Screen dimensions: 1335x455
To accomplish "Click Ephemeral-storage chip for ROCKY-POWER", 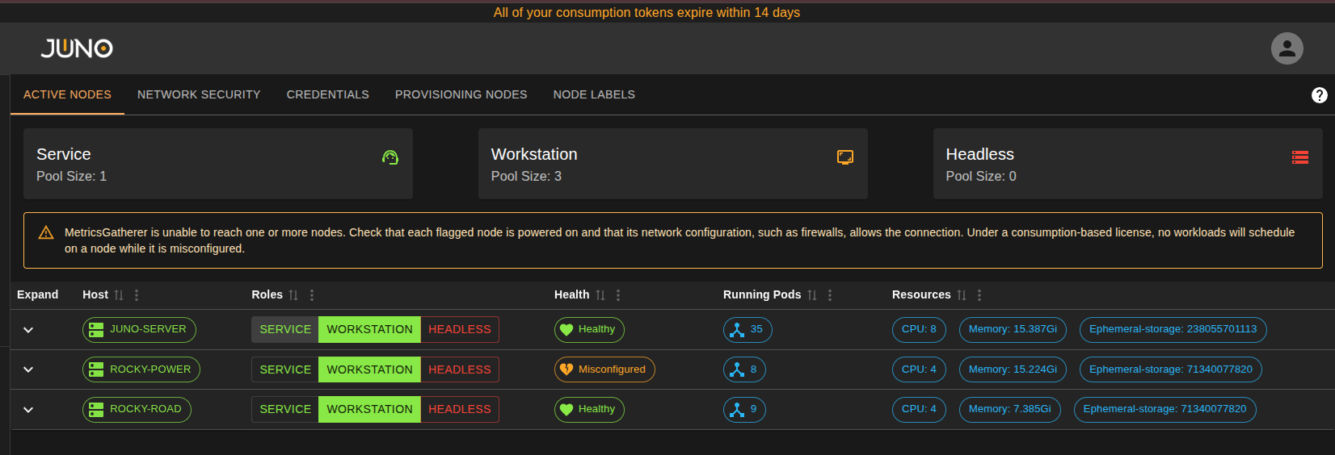I will click(x=1170, y=369).
